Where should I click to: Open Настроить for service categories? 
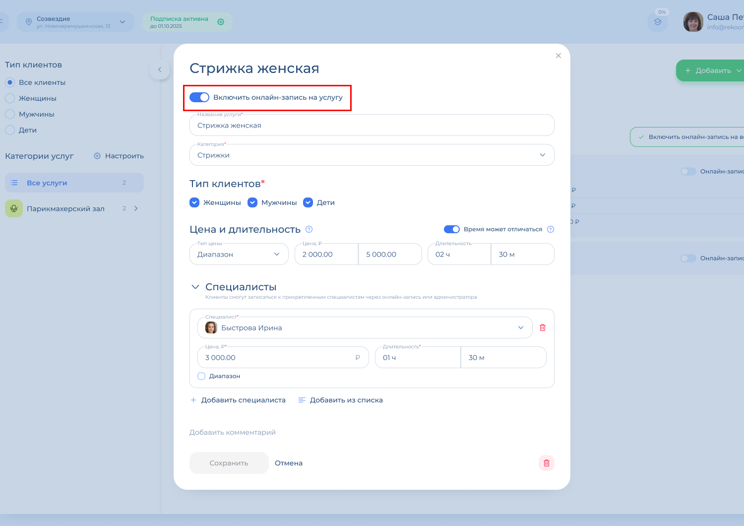119,156
